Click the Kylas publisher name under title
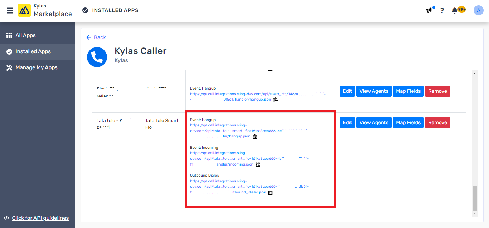Image resolution: width=489 pixels, height=228 pixels. 121,60
